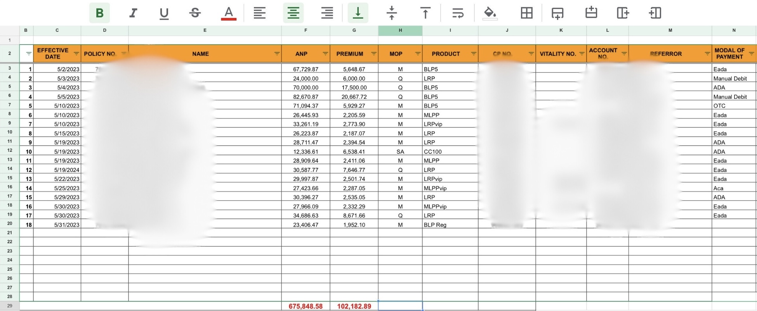757x311 pixels.
Task: Open the text color picker
Action: (229, 13)
